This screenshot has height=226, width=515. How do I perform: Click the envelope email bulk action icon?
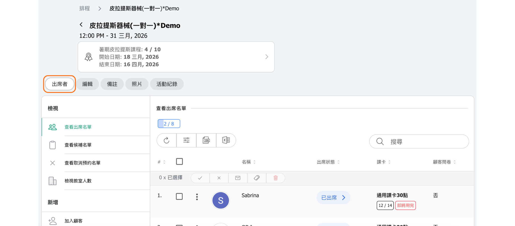click(238, 178)
